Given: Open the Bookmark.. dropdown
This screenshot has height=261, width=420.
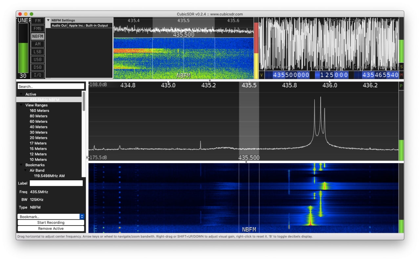Looking at the screenshot, I should pyautogui.click(x=51, y=217).
